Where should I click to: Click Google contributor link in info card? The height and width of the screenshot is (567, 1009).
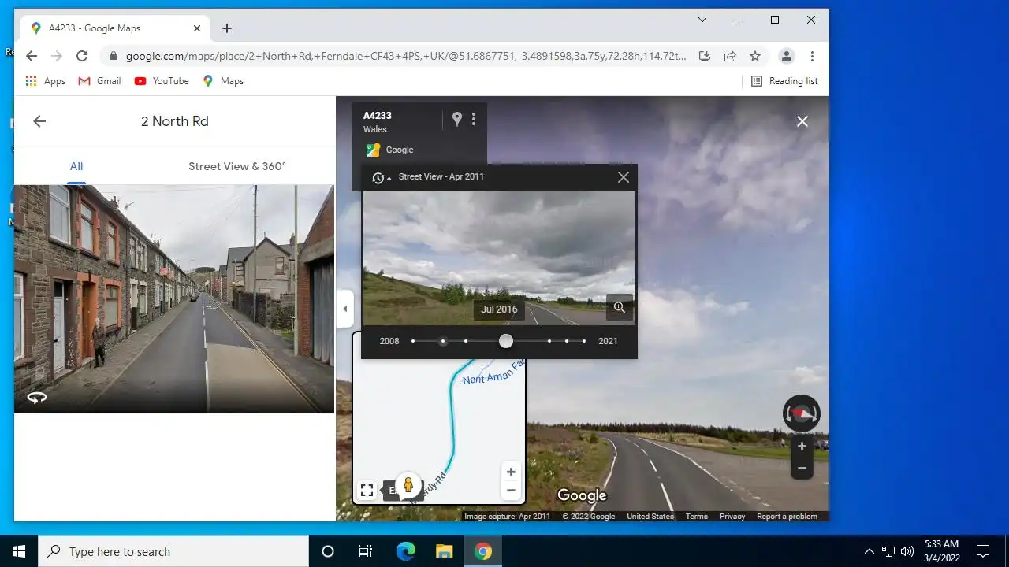click(x=400, y=150)
